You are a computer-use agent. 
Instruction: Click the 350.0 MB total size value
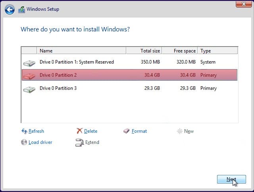[150, 62]
